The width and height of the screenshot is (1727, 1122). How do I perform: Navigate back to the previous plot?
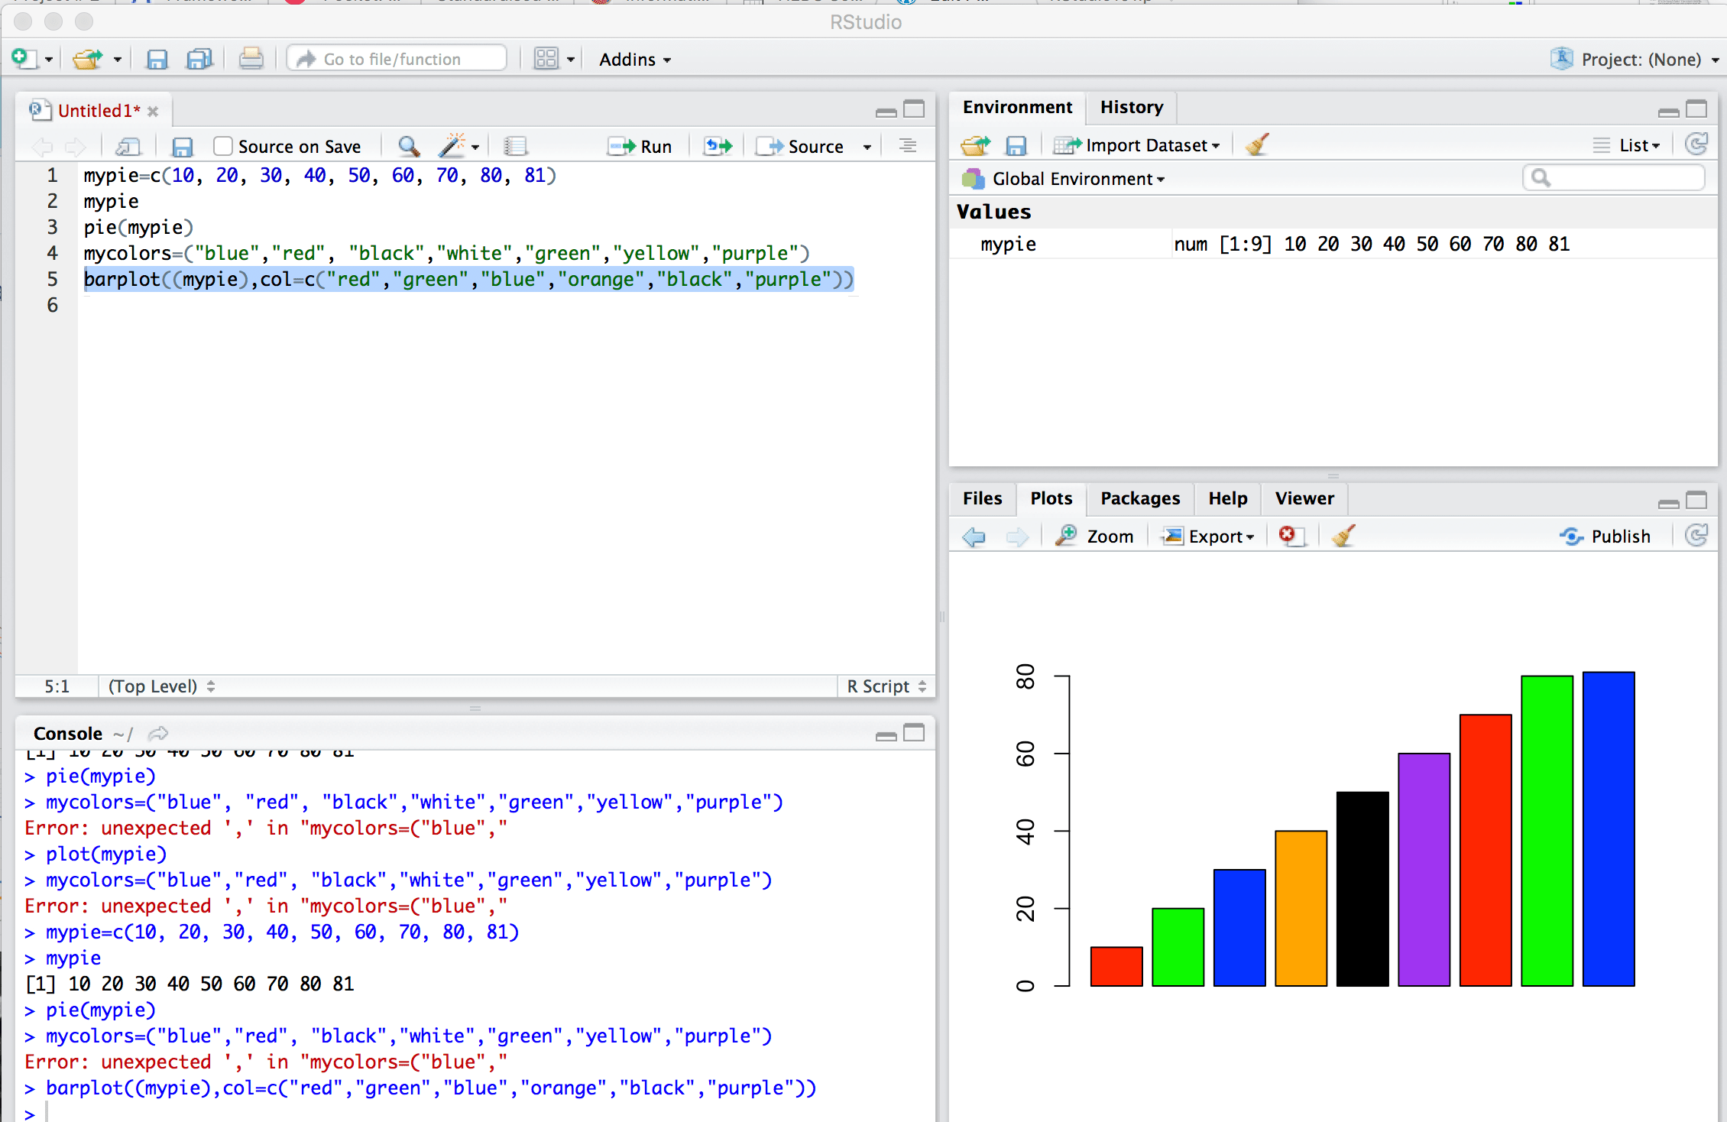pyautogui.click(x=974, y=536)
